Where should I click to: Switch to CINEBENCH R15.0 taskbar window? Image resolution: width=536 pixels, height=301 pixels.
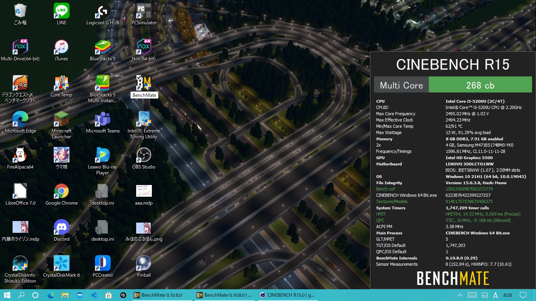pos(287,295)
